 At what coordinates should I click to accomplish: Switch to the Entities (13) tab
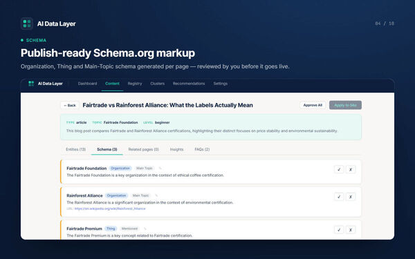(x=75, y=149)
